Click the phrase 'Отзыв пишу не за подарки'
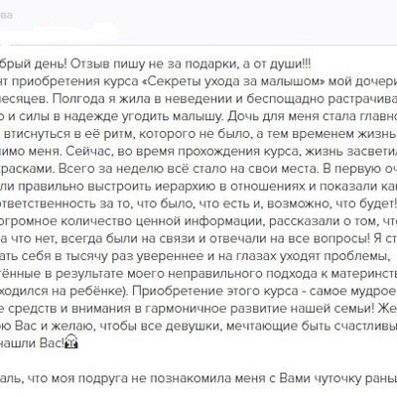Viewport: 397px width, 397px height. tap(154, 64)
